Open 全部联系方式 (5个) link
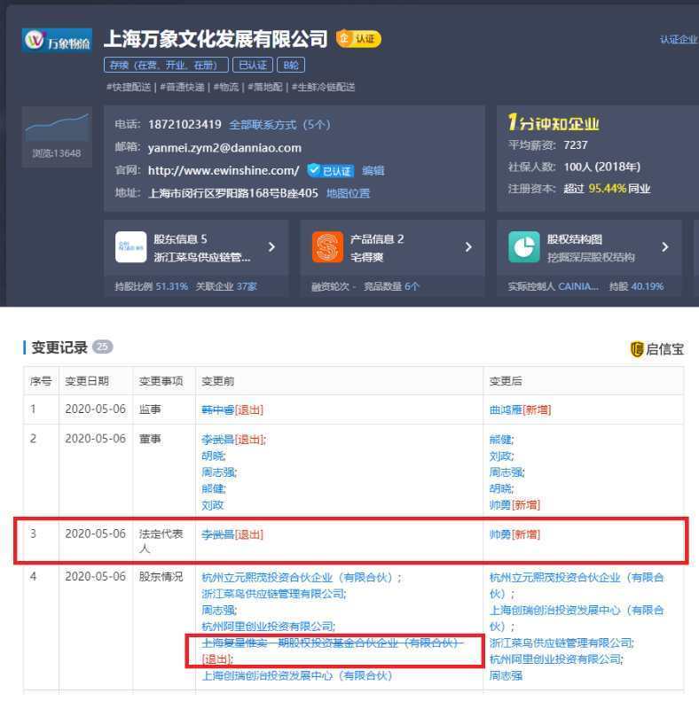 pyautogui.click(x=279, y=125)
